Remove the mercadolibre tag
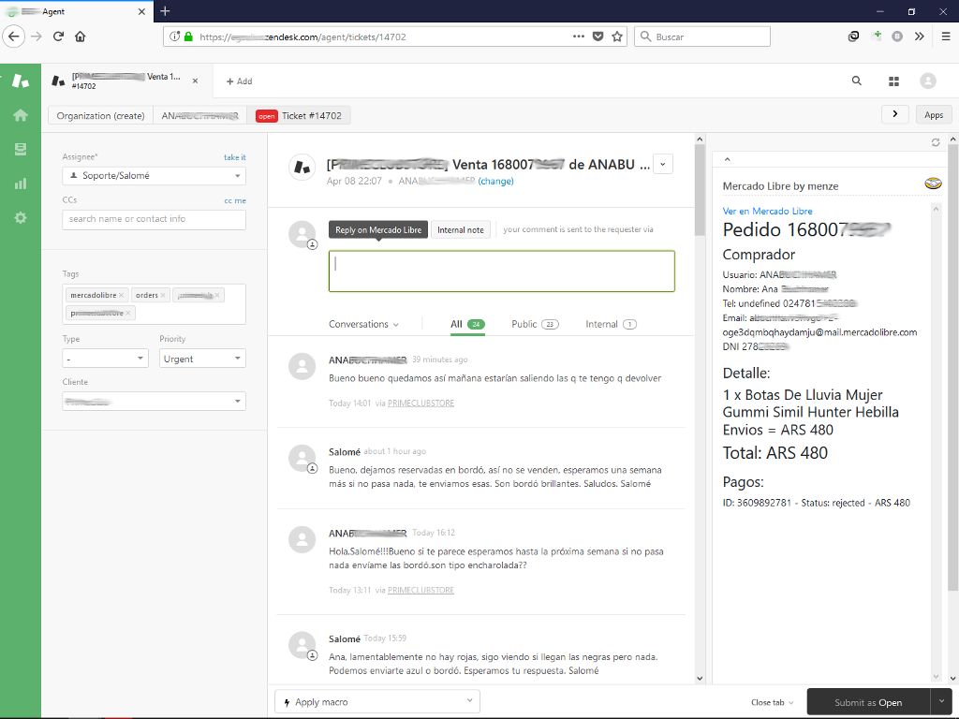The image size is (959, 719). [123, 296]
